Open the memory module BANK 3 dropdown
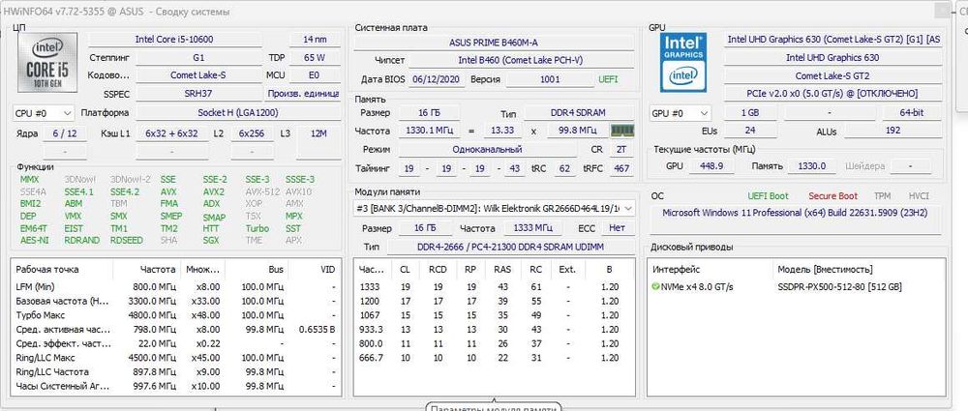The width and height of the screenshot is (968, 411). 495,209
